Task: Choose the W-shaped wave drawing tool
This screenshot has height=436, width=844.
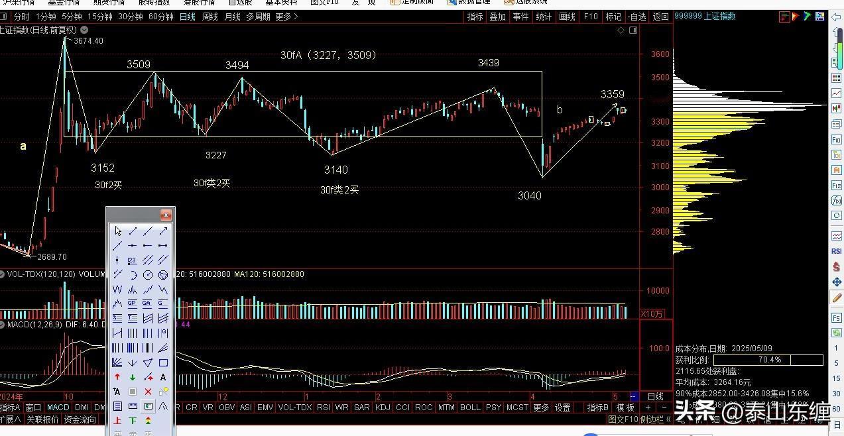Action: pos(117,290)
